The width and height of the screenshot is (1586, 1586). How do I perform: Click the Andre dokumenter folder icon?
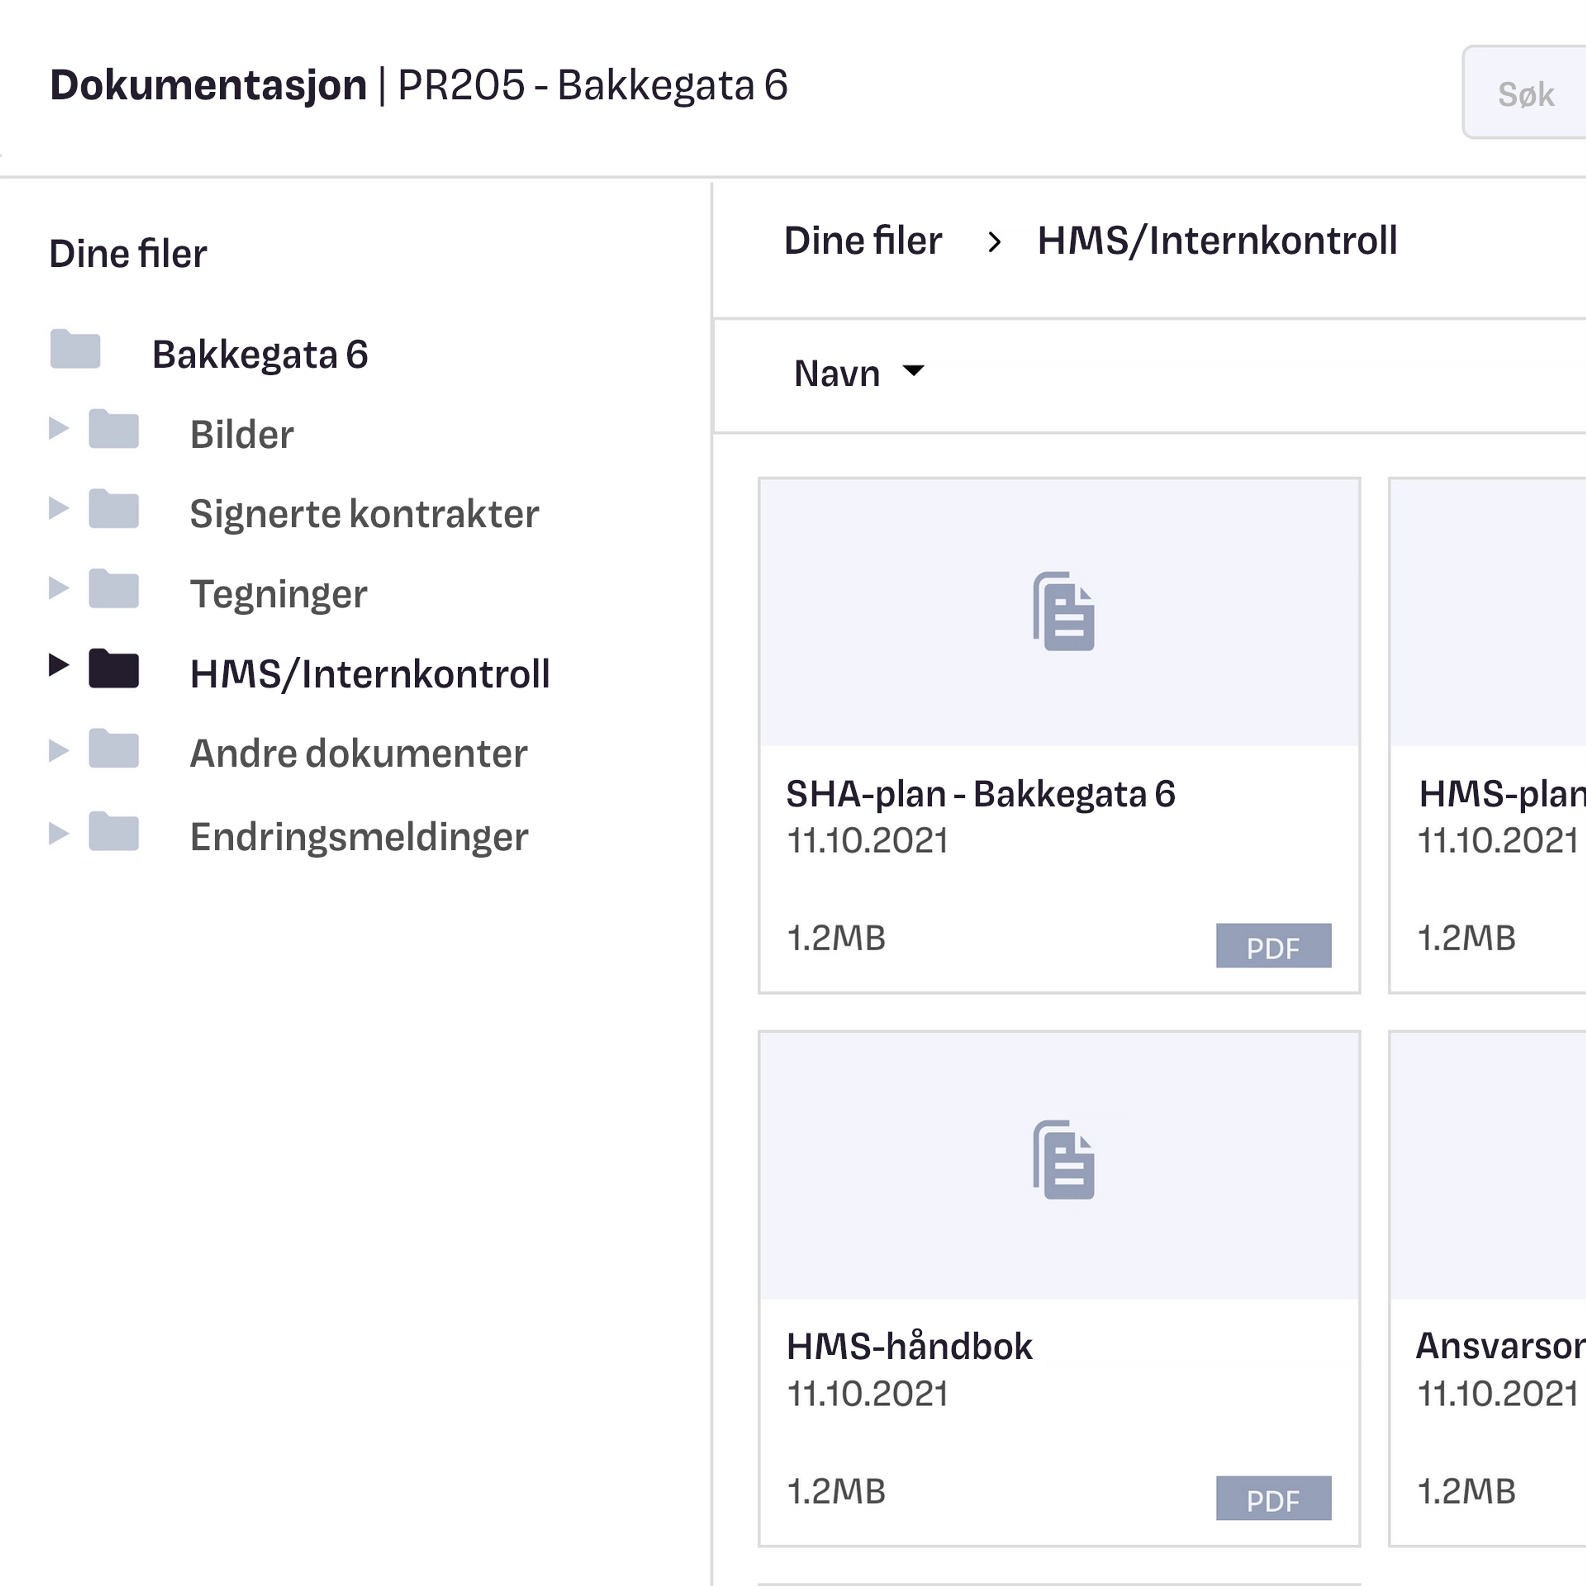(113, 749)
